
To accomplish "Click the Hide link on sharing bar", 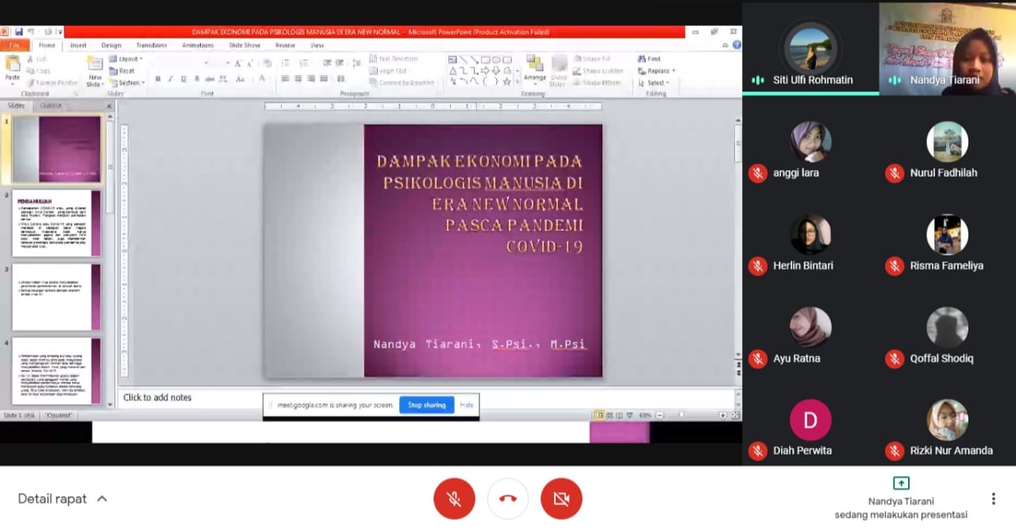I will (467, 405).
